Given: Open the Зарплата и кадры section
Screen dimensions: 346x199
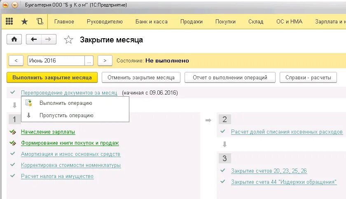Looking at the screenshot, I should [330, 22].
